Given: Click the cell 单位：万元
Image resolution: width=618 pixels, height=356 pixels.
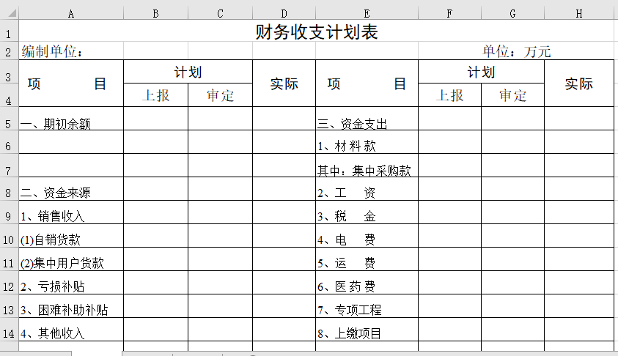Looking at the screenshot, I should click(x=516, y=51).
